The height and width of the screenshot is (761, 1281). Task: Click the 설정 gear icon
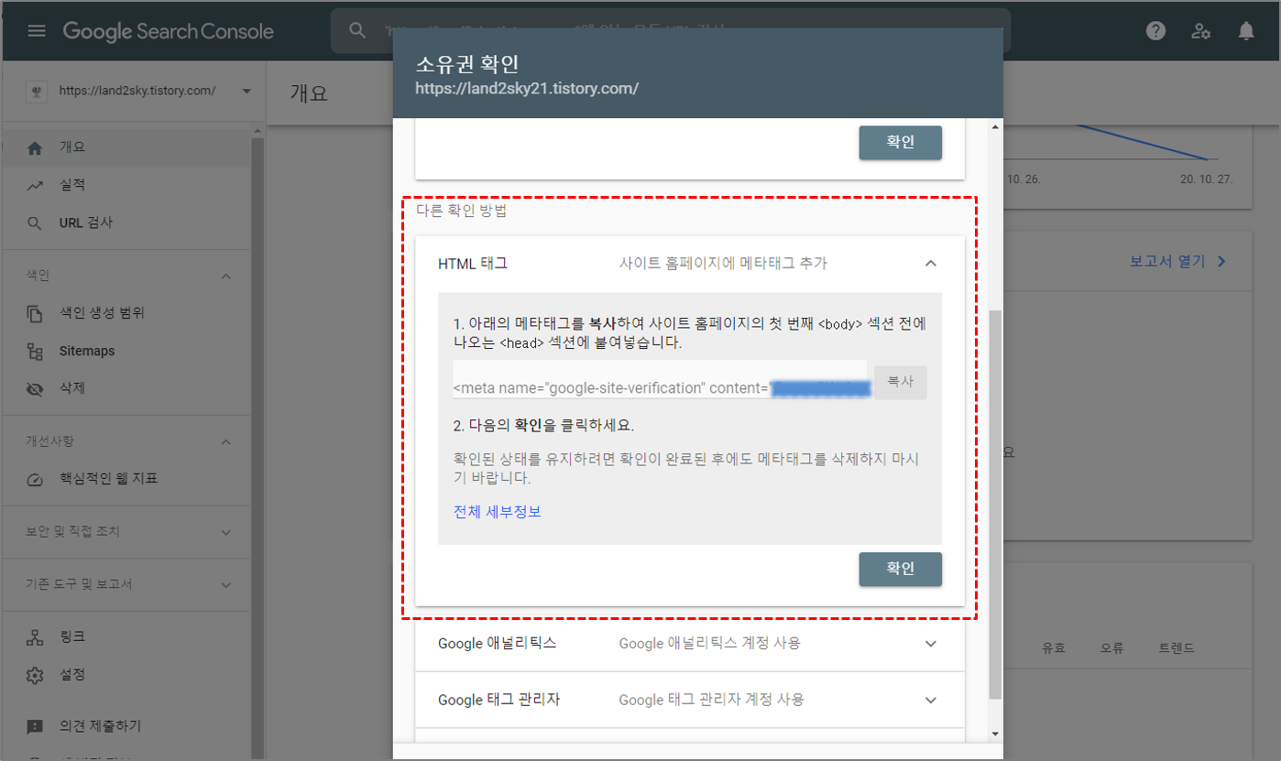coord(35,675)
